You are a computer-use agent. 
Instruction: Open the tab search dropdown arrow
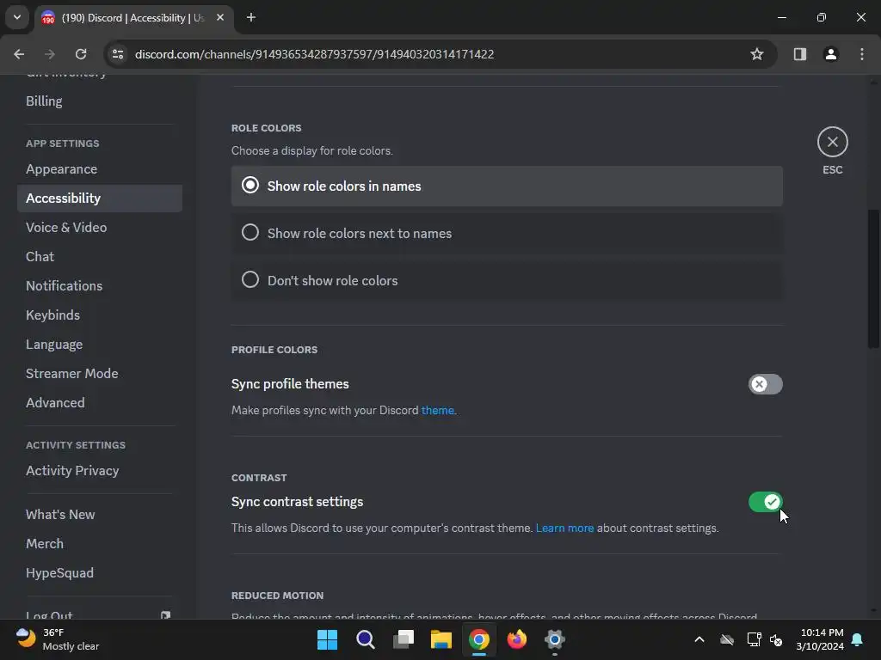pyautogui.click(x=17, y=17)
